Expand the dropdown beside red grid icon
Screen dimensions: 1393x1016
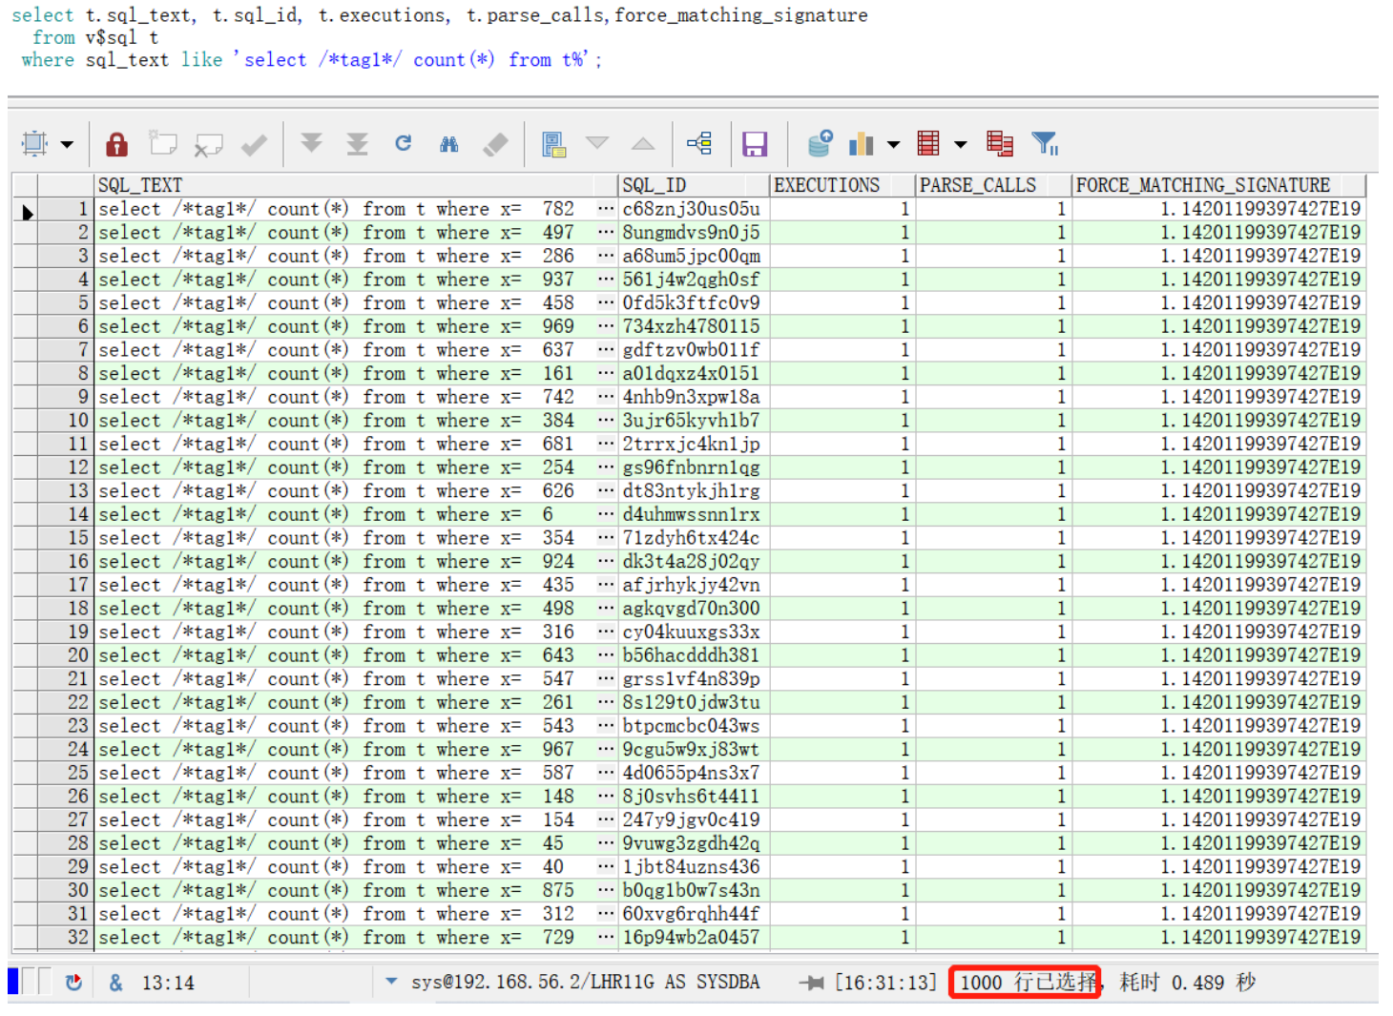(960, 145)
